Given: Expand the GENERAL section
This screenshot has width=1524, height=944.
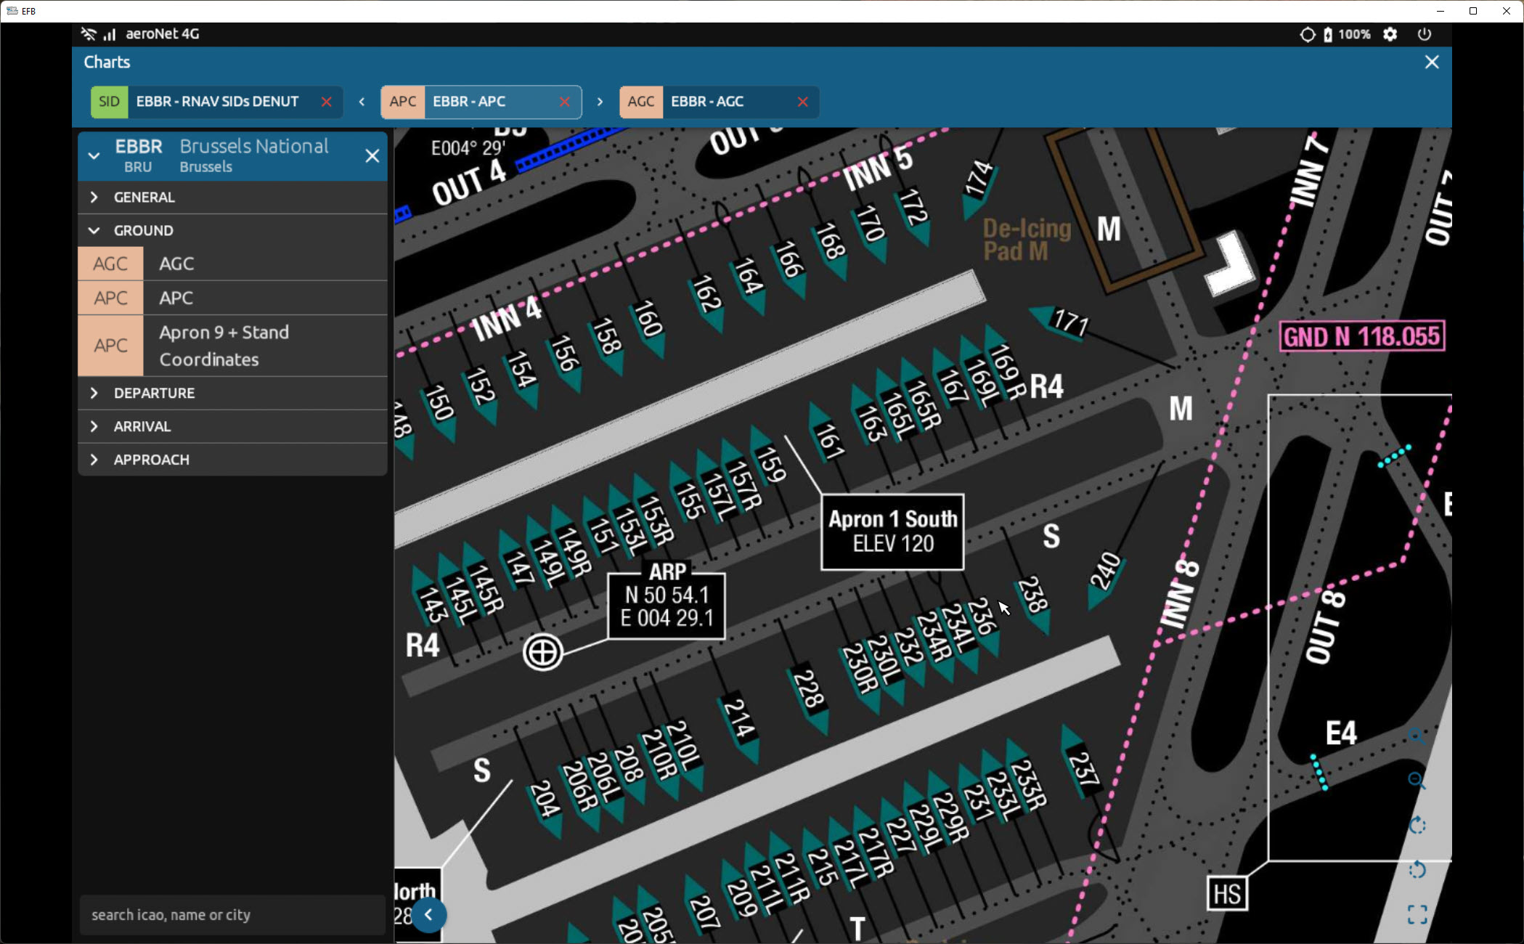Looking at the screenshot, I should tap(144, 198).
